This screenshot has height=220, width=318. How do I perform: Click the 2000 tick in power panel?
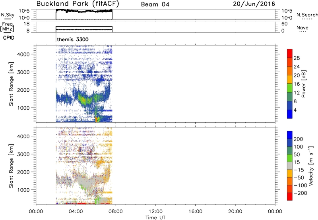point(23,90)
